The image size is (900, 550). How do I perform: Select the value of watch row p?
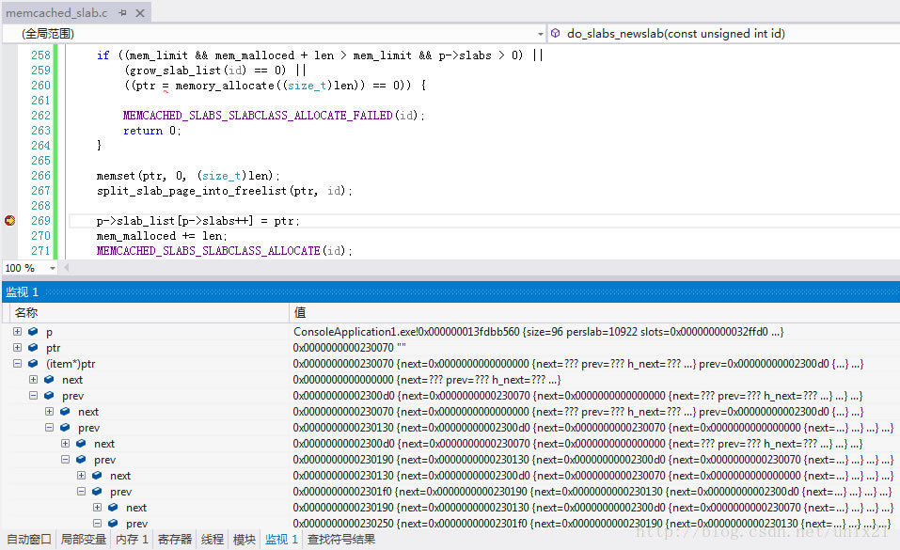538,331
